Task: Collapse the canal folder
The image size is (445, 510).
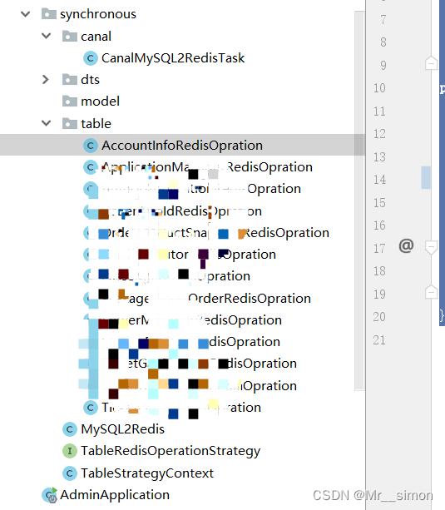Action: point(47,36)
